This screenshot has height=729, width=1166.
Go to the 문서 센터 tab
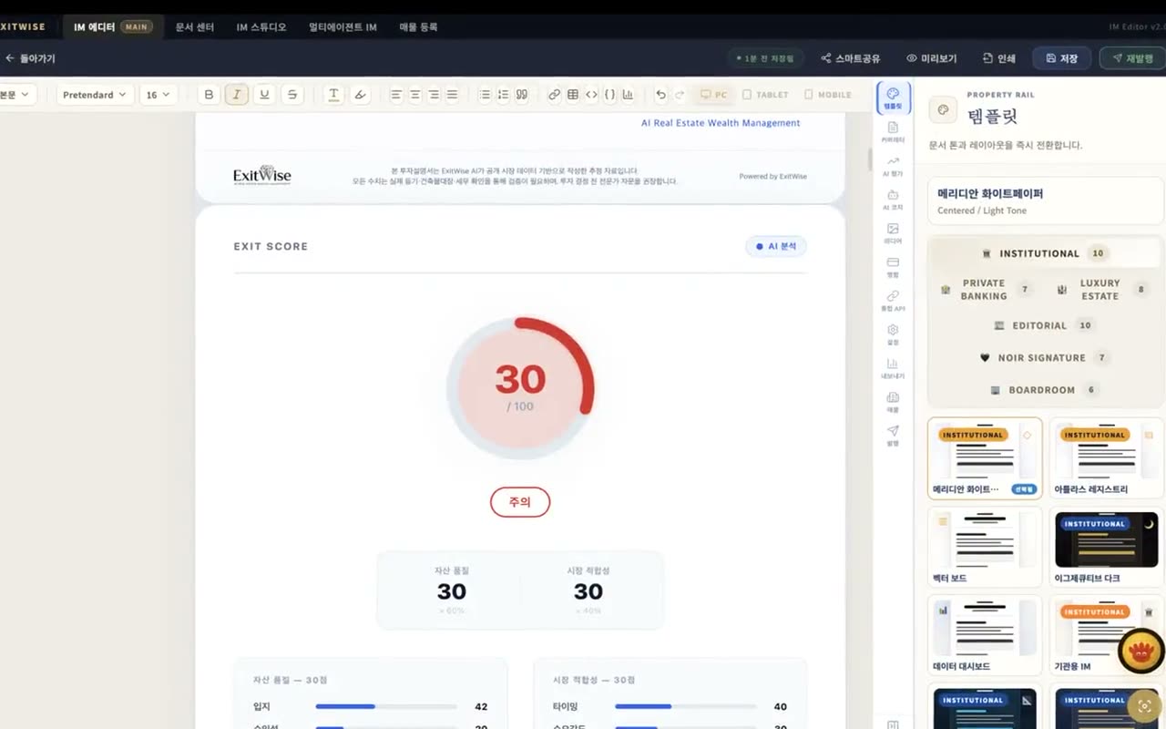195,27
